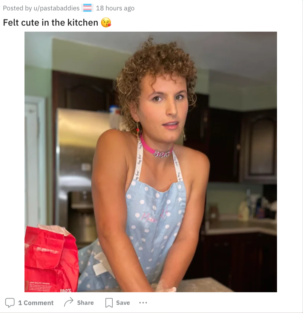Click the kissing face emoji in title
The image size is (303, 313).
106,22
